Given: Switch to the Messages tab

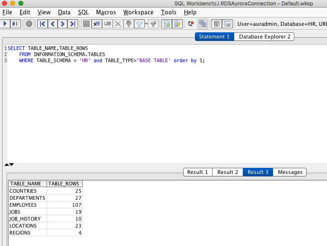Looking at the screenshot, I should (290, 172).
